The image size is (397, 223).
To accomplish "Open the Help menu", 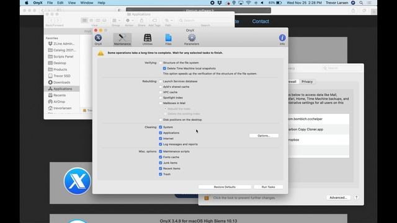I will [x=101, y=2].
